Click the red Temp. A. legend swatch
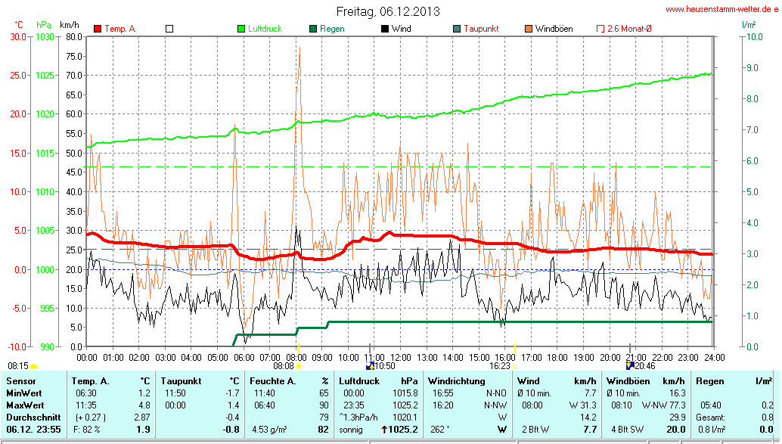 tap(98, 29)
